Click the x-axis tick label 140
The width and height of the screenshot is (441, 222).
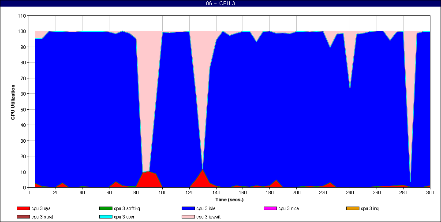click(x=216, y=192)
